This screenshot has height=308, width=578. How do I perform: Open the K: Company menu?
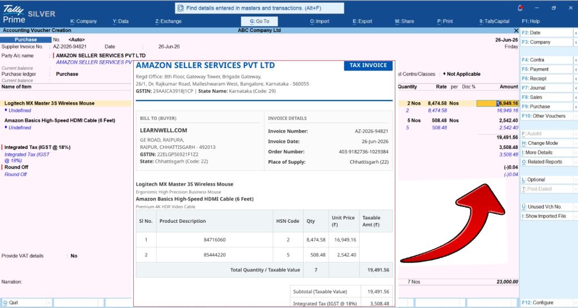coord(84,21)
